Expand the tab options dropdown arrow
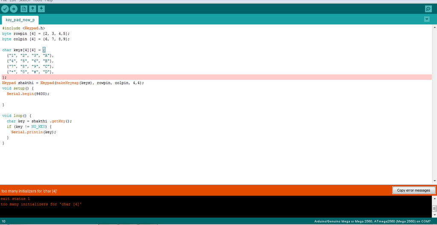The image size is (437, 225). pos(427,20)
